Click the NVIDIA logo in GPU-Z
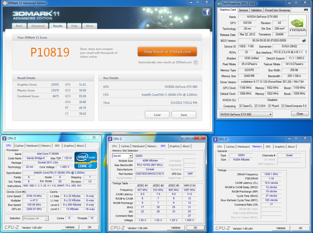This screenshot has width=313, height=233. 297,25
